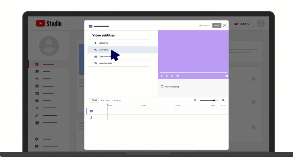
Task: Select the subtitle track icon in timeline
Action: (x=91, y=111)
